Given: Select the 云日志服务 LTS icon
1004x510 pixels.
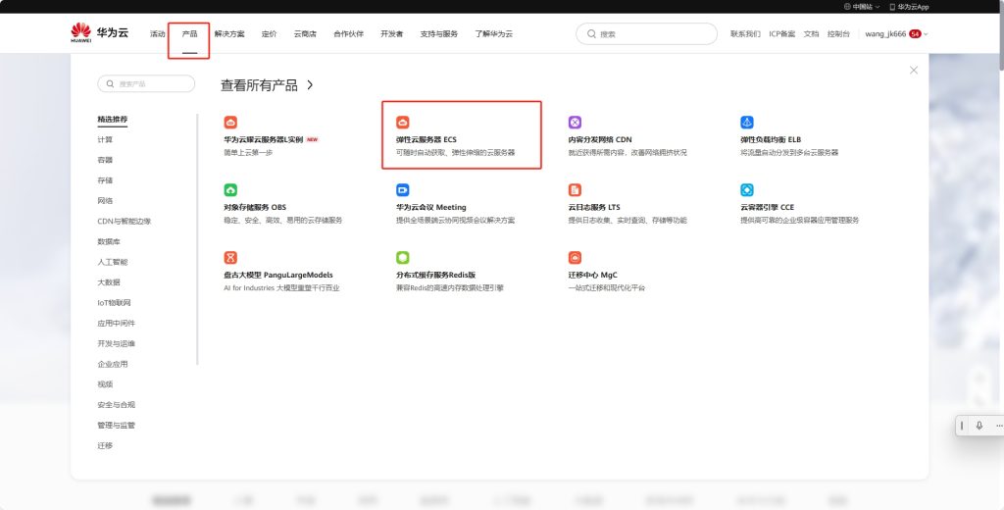Looking at the screenshot, I should click(x=575, y=190).
